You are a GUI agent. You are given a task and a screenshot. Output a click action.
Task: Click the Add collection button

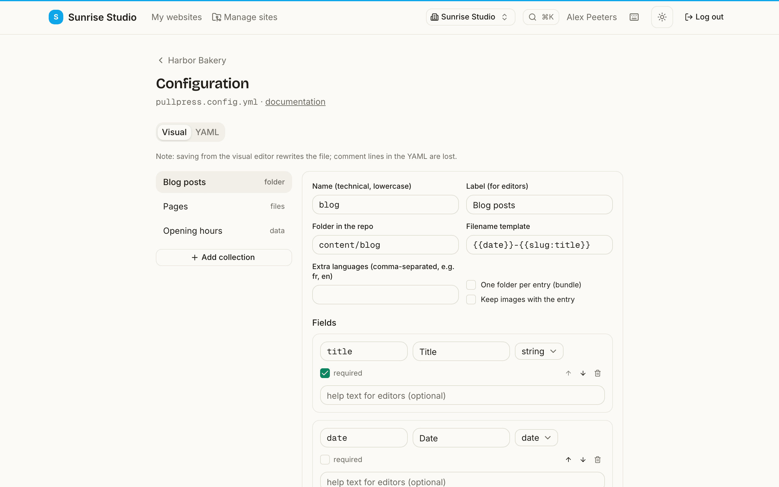click(224, 258)
